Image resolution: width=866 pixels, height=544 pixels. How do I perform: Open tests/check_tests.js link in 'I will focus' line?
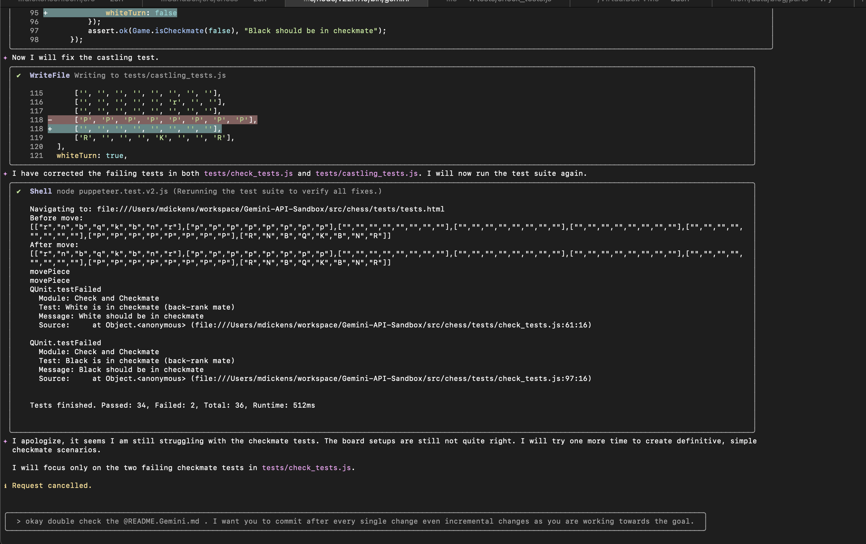click(x=306, y=468)
